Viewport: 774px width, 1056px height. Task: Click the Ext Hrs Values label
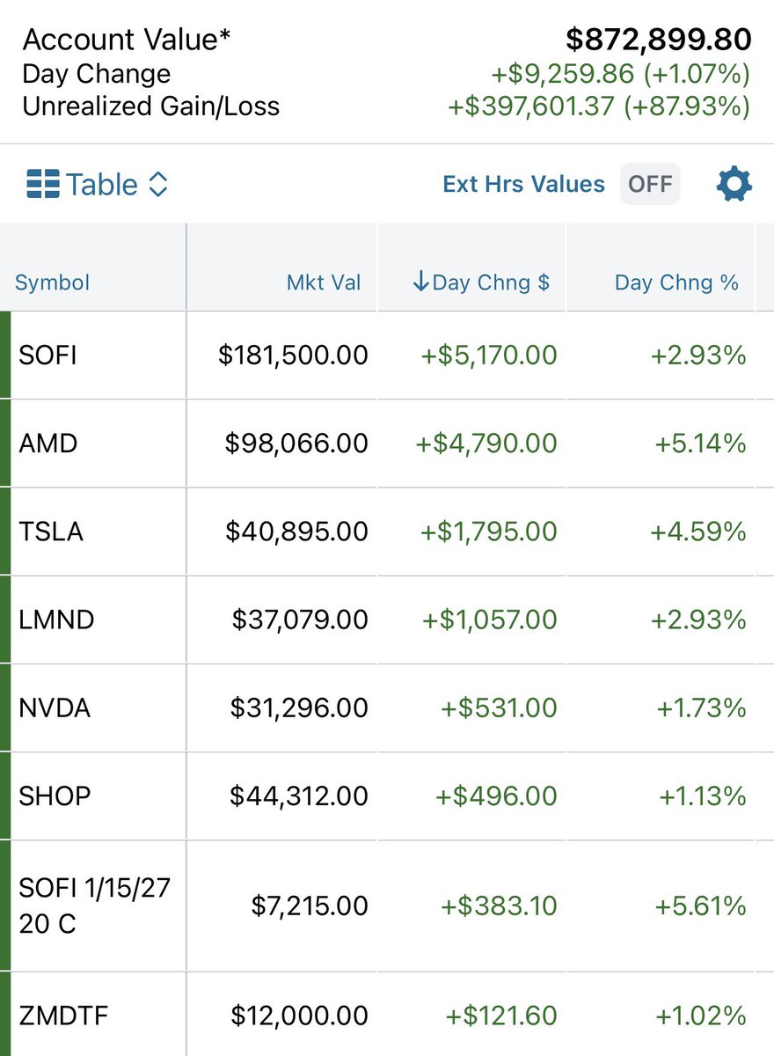click(x=524, y=184)
